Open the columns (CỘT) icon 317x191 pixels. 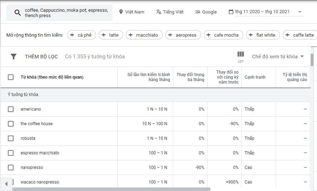tap(241, 57)
